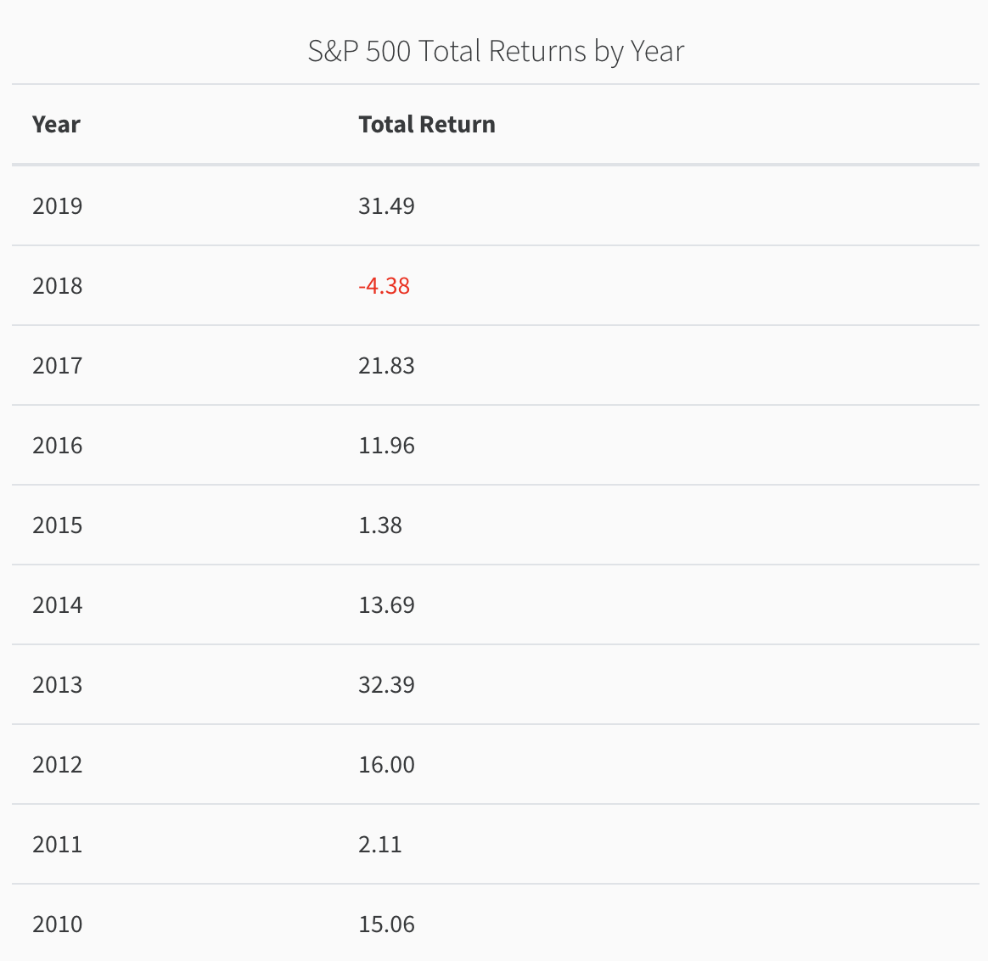
Task: Click the 15.06 return for 2010
Action: [386, 924]
